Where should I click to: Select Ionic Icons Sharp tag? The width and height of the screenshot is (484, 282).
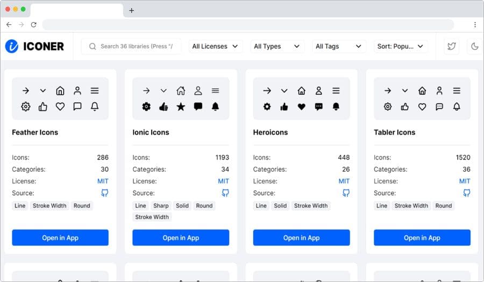click(x=161, y=206)
